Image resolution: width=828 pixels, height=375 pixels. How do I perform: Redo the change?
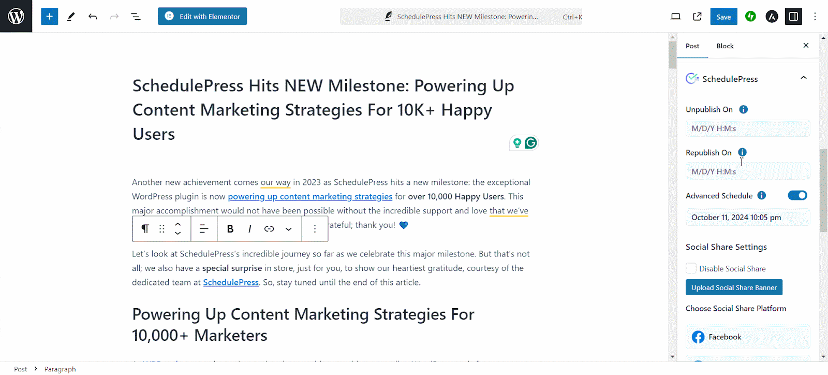[114, 17]
